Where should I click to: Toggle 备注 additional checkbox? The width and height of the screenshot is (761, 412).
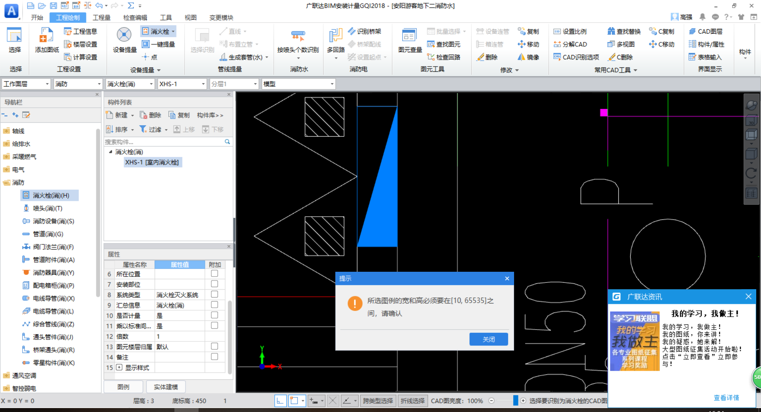214,357
